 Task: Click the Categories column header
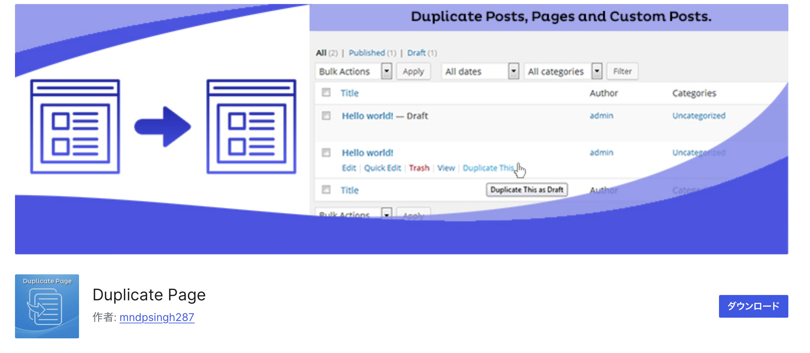pyautogui.click(x=694, y=93)
